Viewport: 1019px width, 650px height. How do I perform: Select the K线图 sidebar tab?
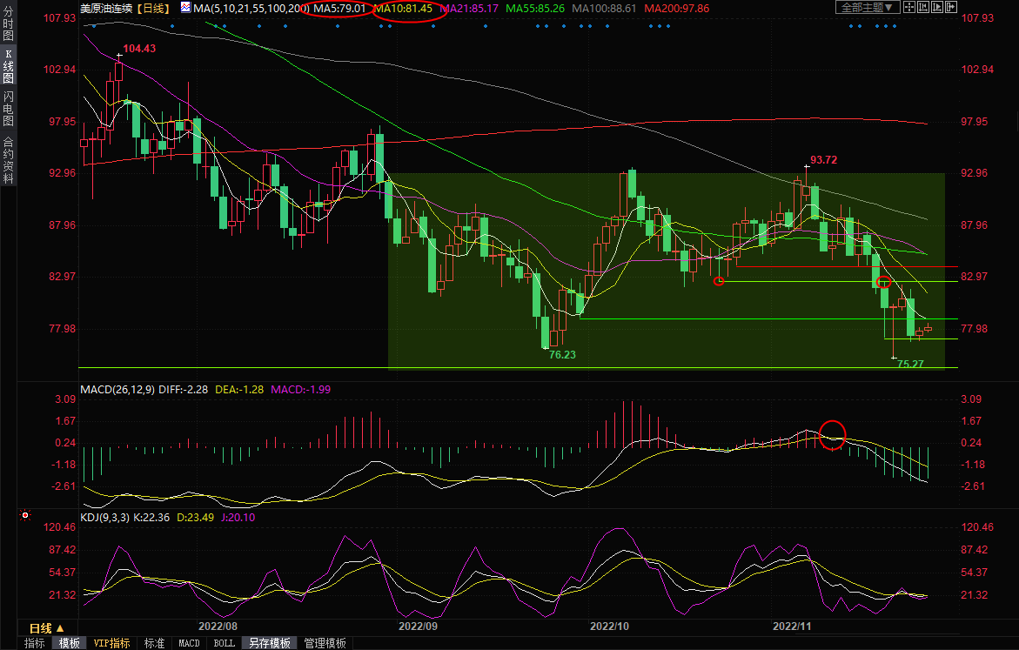8,73
